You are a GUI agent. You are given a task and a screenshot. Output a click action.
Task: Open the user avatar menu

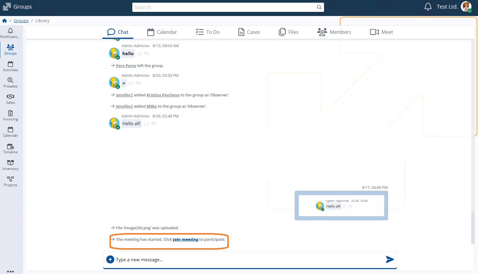(x=466, y=7)
